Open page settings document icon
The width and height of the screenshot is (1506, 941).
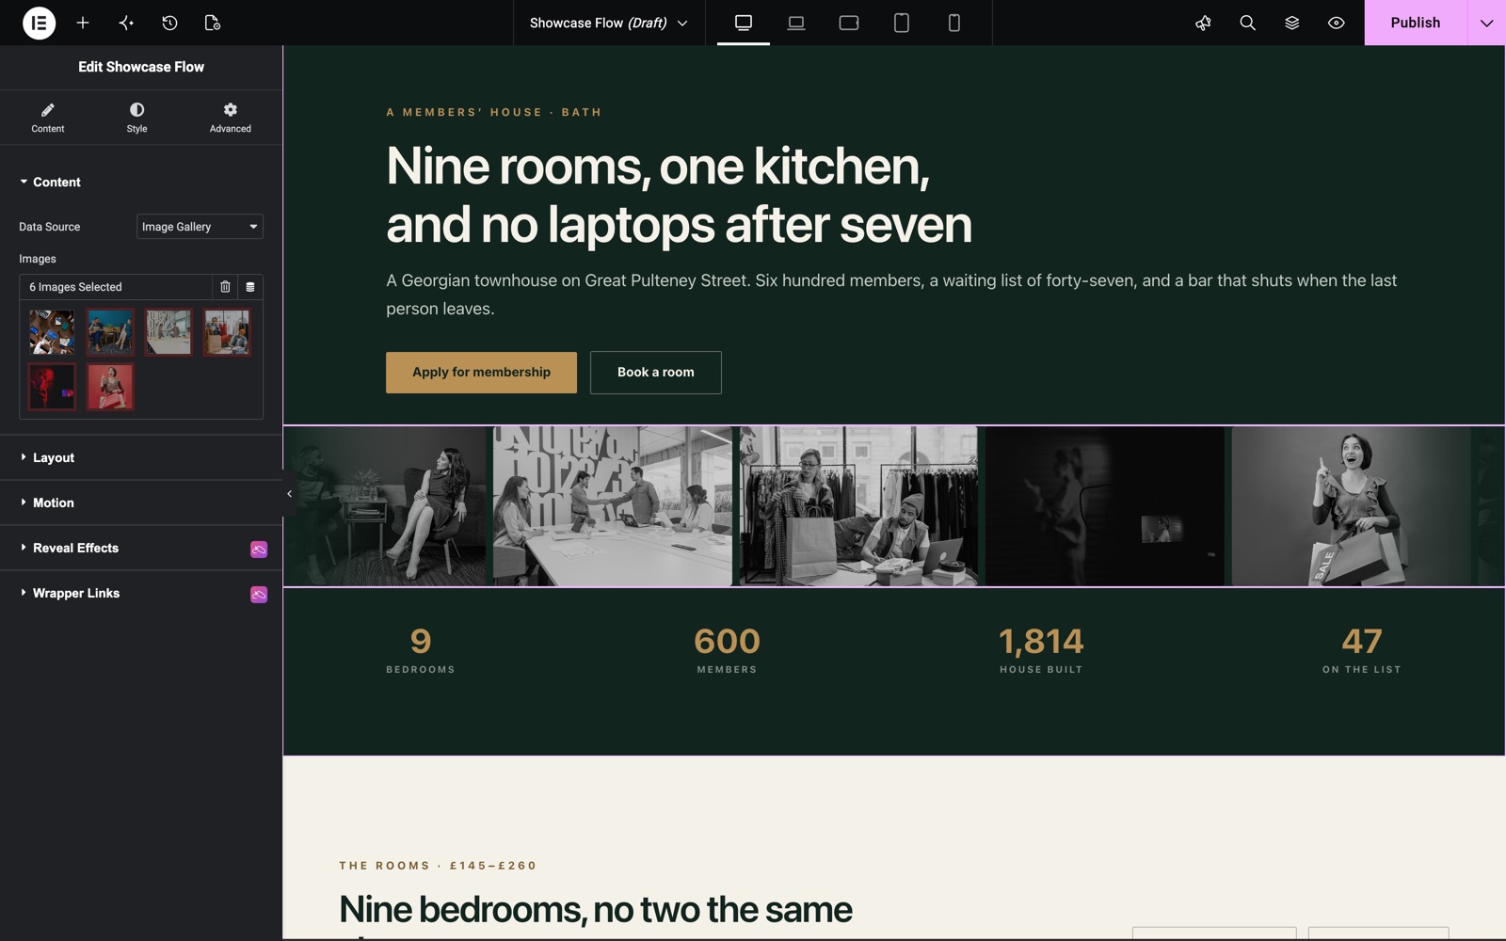click(213, 23)
